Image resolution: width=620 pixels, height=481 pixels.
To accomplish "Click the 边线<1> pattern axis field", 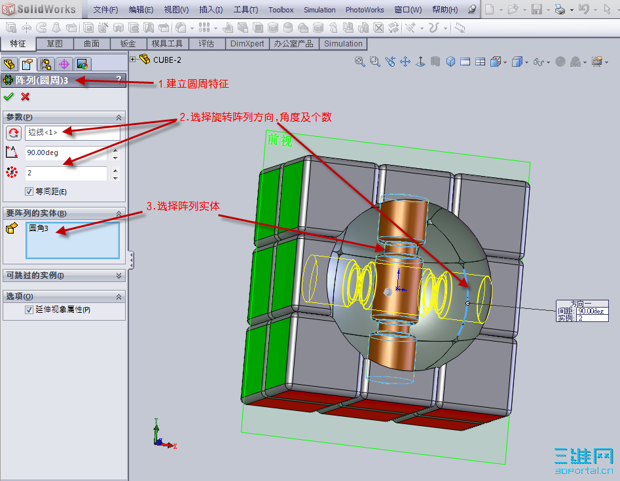I will pos(73,133).
